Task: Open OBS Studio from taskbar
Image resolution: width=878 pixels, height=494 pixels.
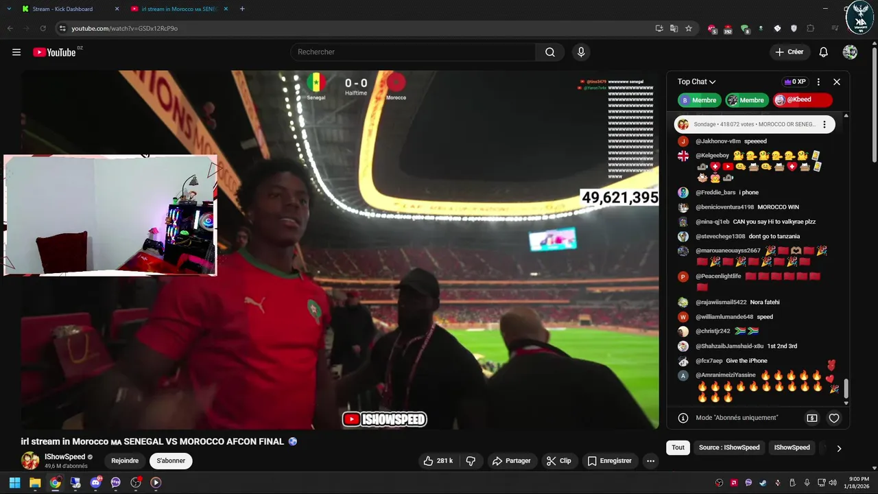Action: pos(136,482)
